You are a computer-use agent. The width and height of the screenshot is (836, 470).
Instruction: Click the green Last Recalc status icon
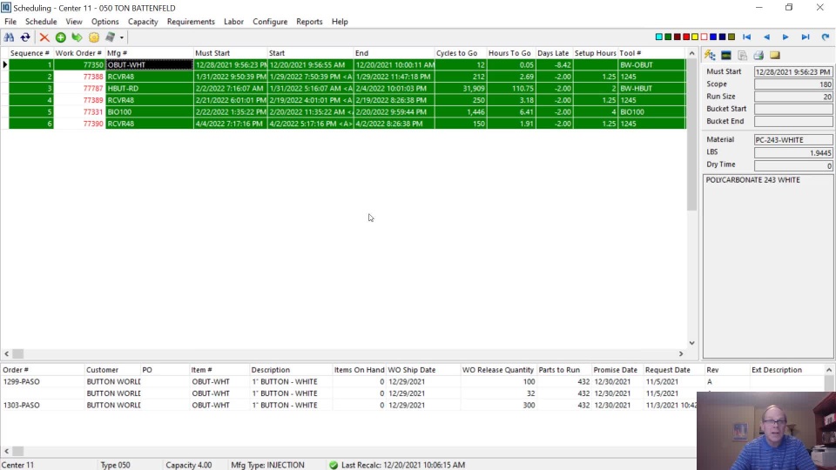click(x=334, y=465)
